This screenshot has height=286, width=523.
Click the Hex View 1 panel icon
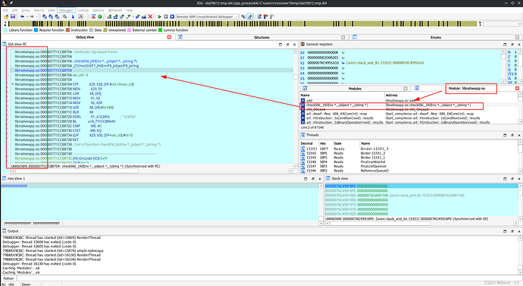[5, 178]
